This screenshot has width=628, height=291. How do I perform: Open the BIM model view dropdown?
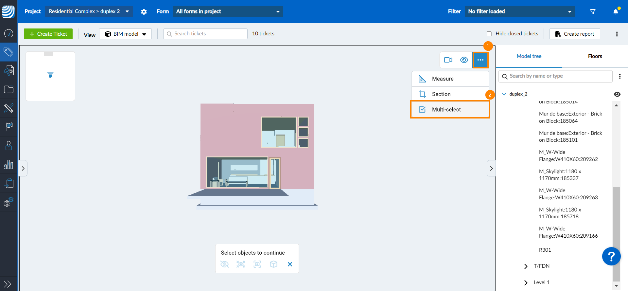pos(126,34)
